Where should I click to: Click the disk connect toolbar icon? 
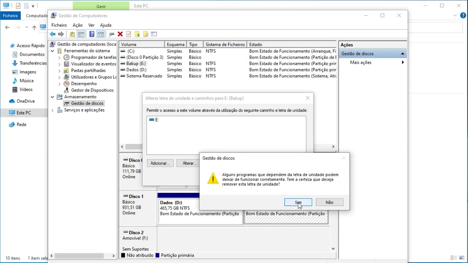click(x=112, y=34)
